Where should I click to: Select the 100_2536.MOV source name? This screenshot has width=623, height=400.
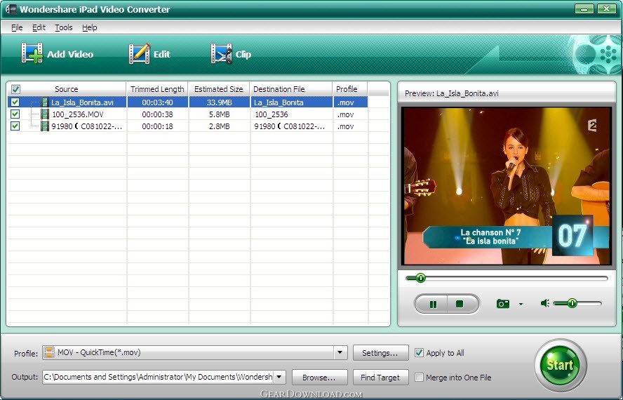tap(77, 114)
